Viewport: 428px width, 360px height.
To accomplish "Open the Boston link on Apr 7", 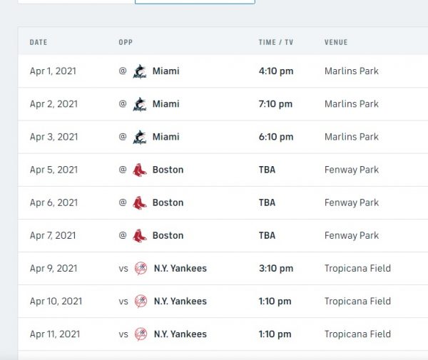I will 168,235.
